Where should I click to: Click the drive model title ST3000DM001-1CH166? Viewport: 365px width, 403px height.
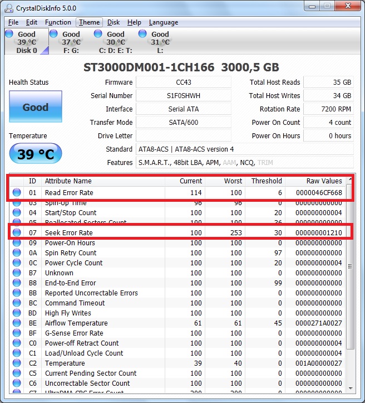[149, 67]
